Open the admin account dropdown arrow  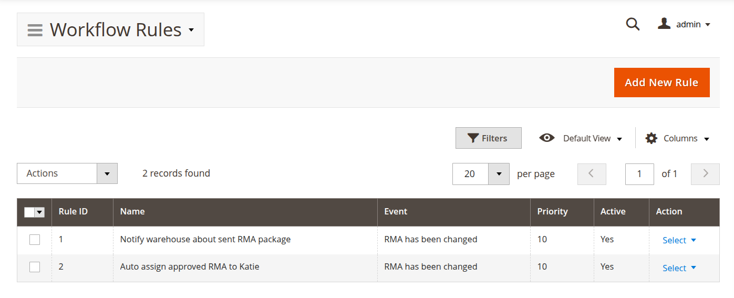click(708, 25)
